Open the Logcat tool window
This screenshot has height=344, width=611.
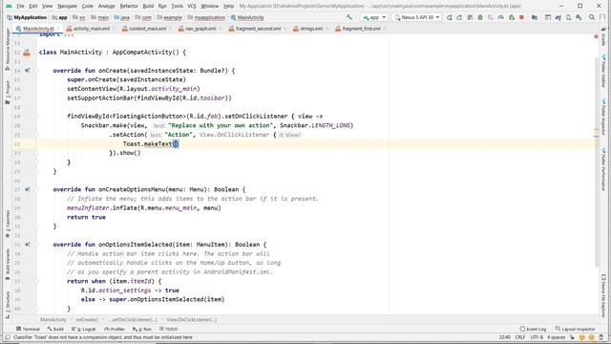click(83, 329)
